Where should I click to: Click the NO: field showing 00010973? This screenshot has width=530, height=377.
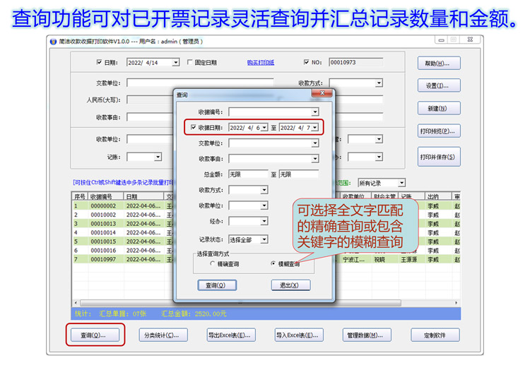(355, 63)
